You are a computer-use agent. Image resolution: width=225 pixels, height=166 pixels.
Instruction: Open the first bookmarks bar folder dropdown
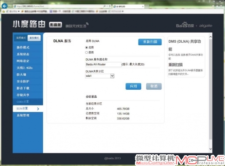pos(18,11)
